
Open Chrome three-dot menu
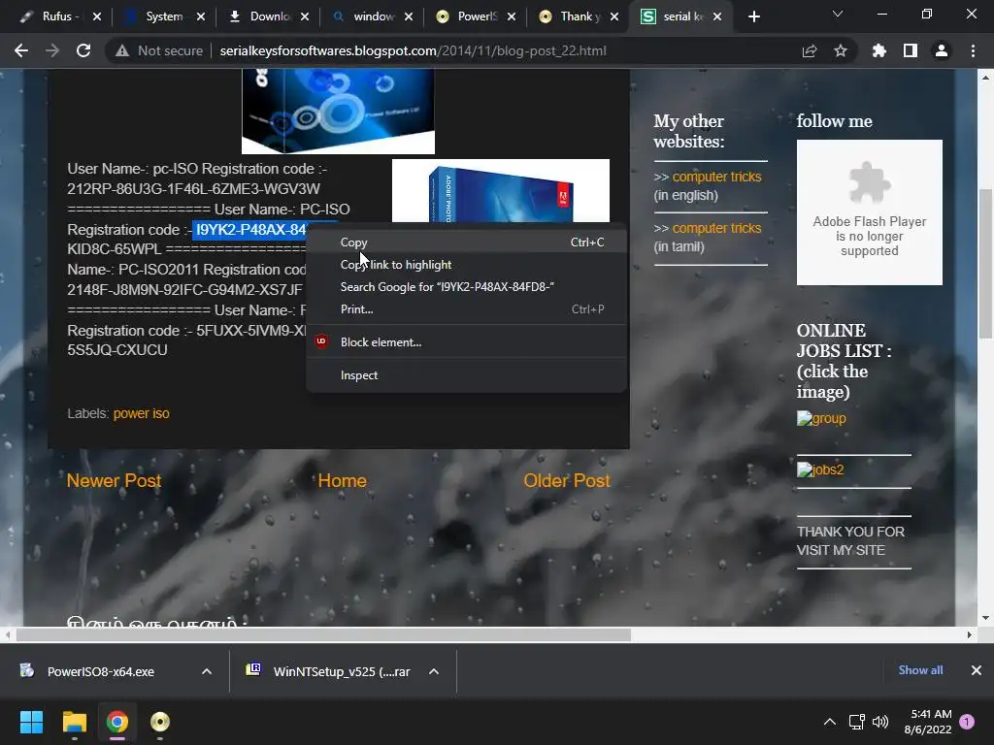tap(973, 50)
